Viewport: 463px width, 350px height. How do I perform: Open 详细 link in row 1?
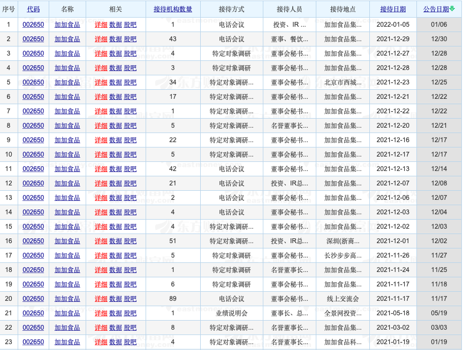(101, 25)
